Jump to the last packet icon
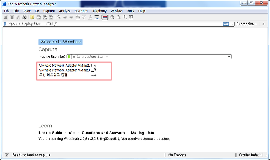The image size is (270, 160). [90, 17]
